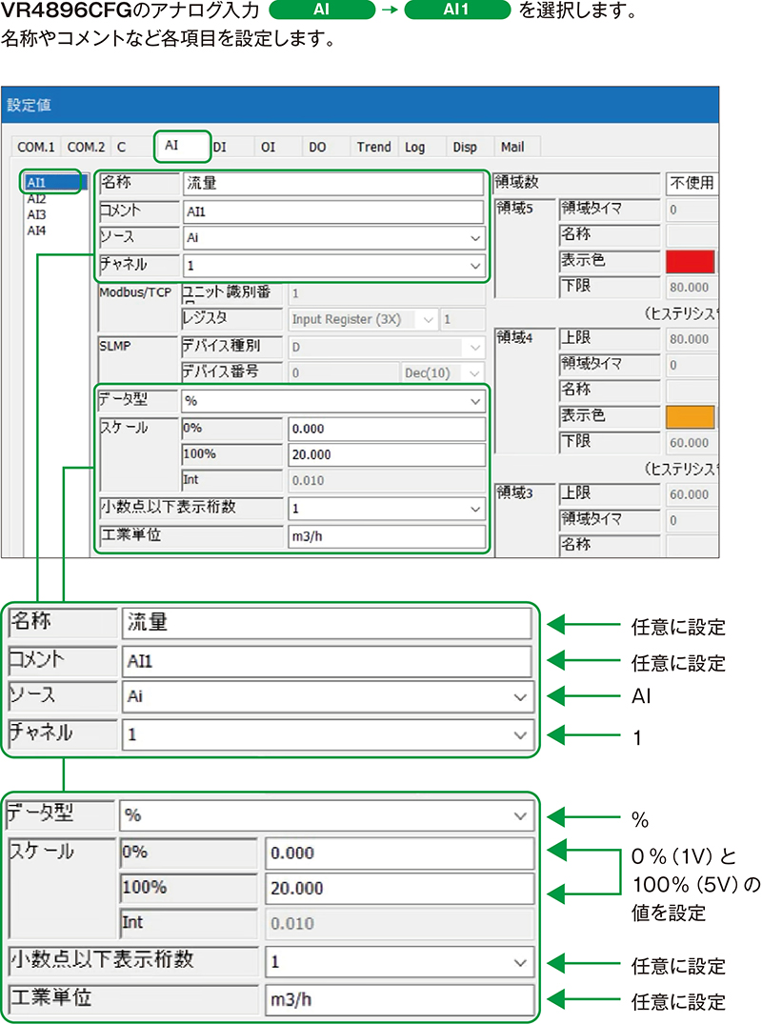The width and height of the screenshot is (762, 1024).
Task: Click the デバイス番号 field showing 0
Action: (344, 372)
